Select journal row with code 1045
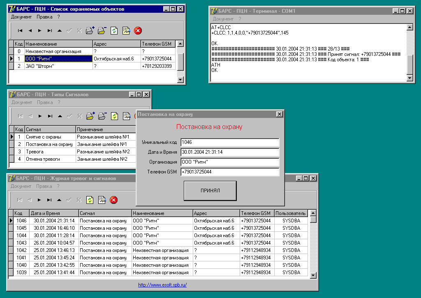Viewport: 421px width, 298px height. click(x=158, y=228)
